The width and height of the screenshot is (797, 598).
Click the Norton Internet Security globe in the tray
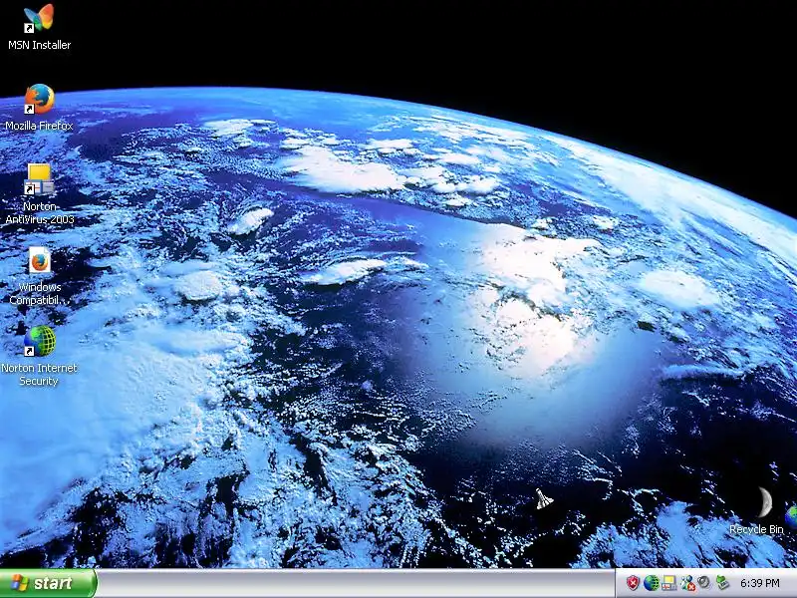pyautogui.click(x=651, y=583)
